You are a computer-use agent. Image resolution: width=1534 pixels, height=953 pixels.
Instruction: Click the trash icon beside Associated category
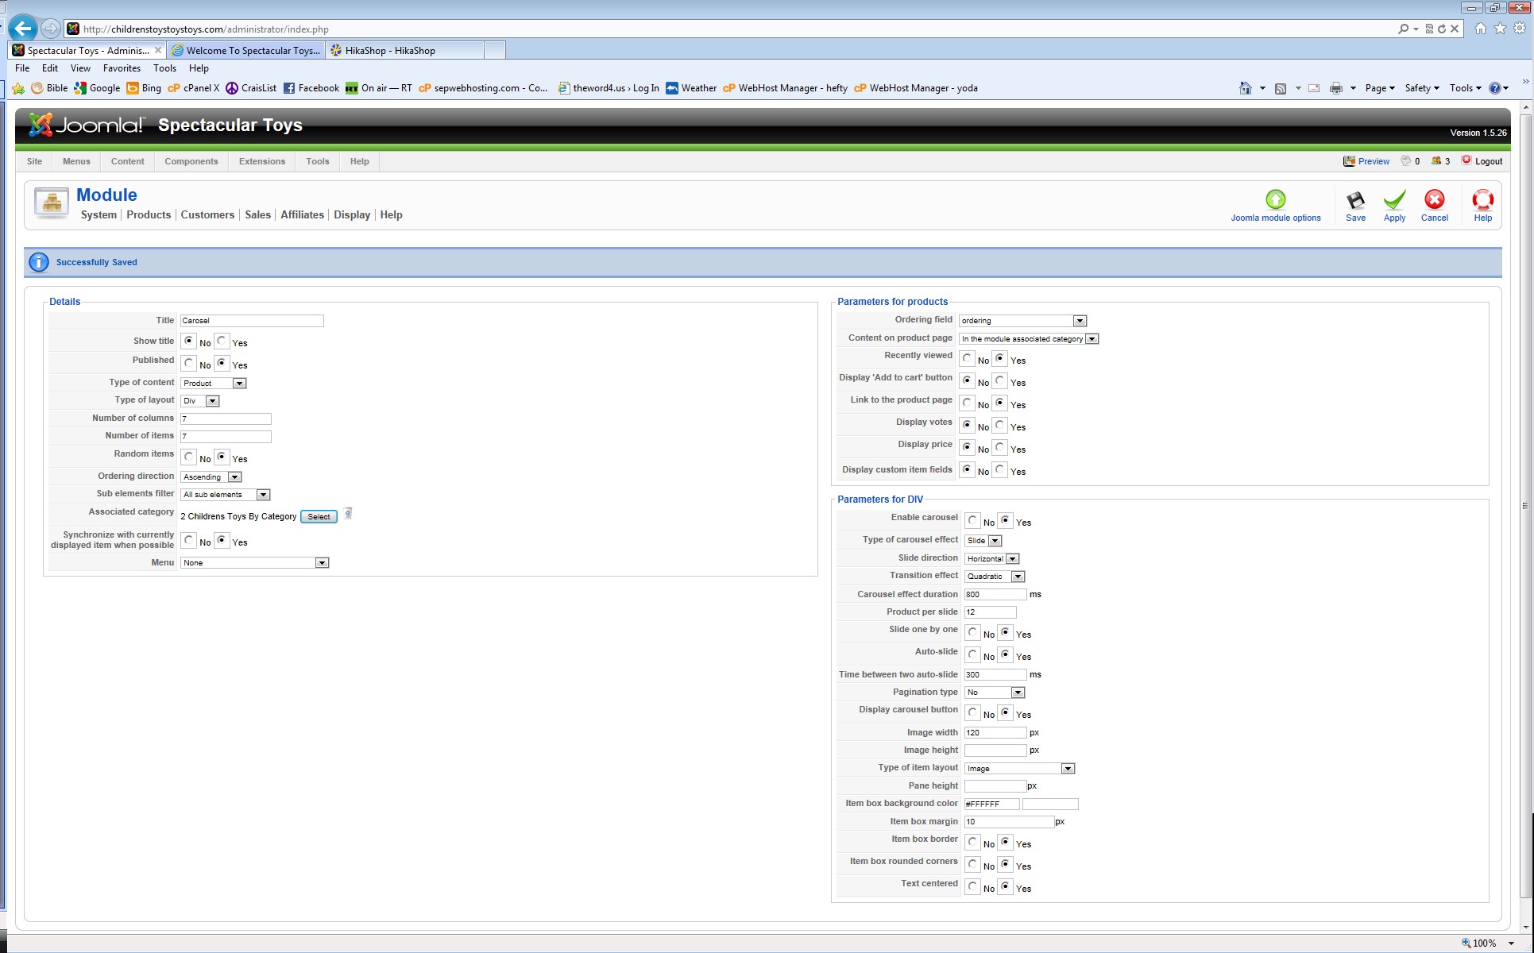[x=348, y=514]
